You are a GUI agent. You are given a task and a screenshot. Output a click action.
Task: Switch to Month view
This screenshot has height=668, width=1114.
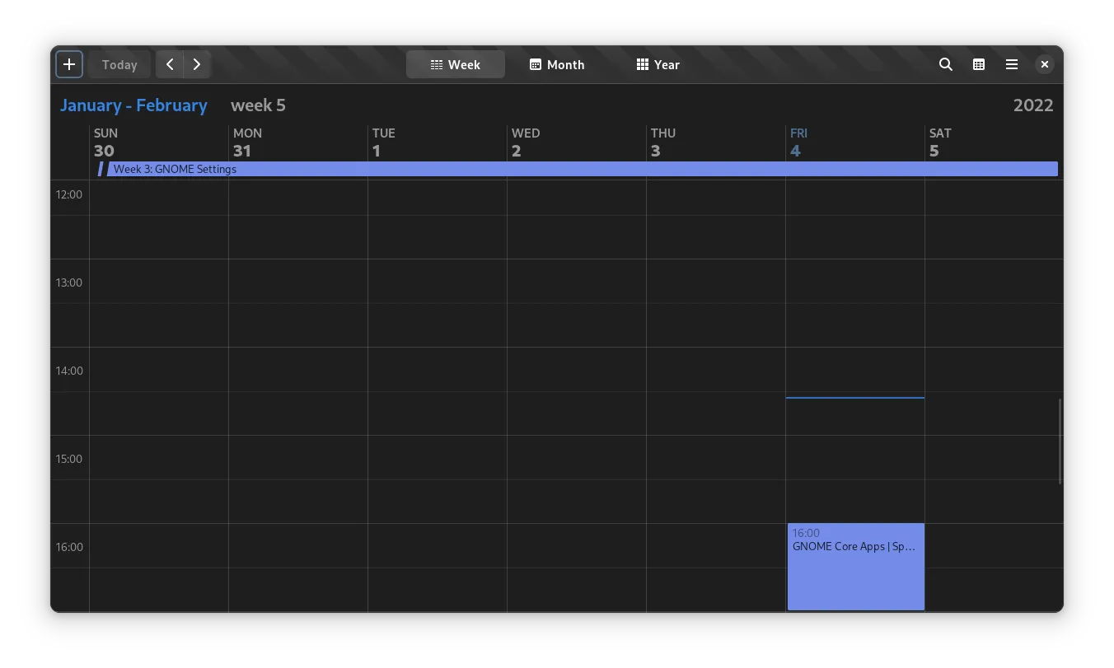coord(557,64)
